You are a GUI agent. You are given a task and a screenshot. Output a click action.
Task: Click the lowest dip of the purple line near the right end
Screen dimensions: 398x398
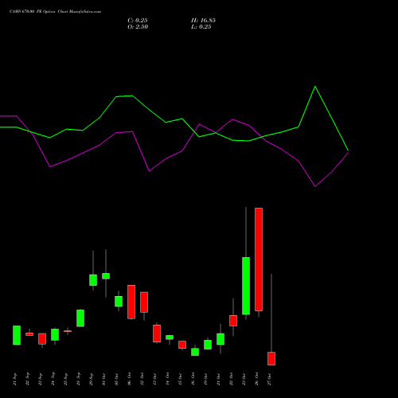[315, 186]
